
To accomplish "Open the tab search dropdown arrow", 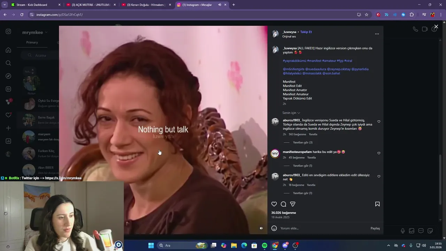I will click(5, 5).
